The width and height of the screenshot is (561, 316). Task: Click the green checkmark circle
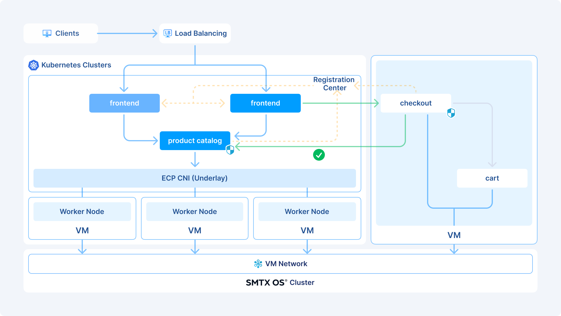click(x=319, y=155)
